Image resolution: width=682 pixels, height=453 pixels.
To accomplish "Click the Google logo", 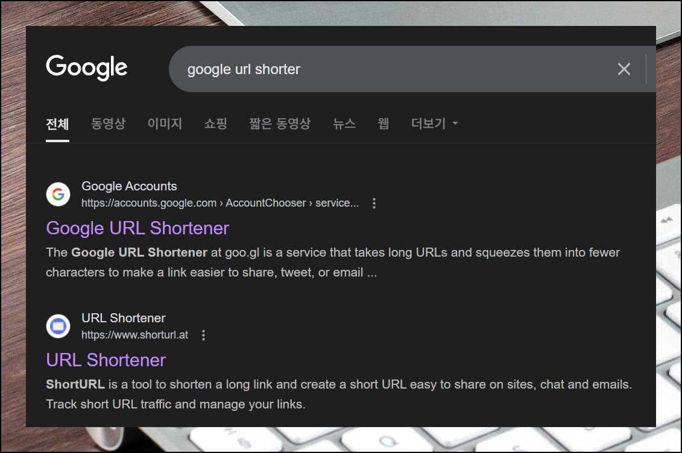I will pos(87,67).
